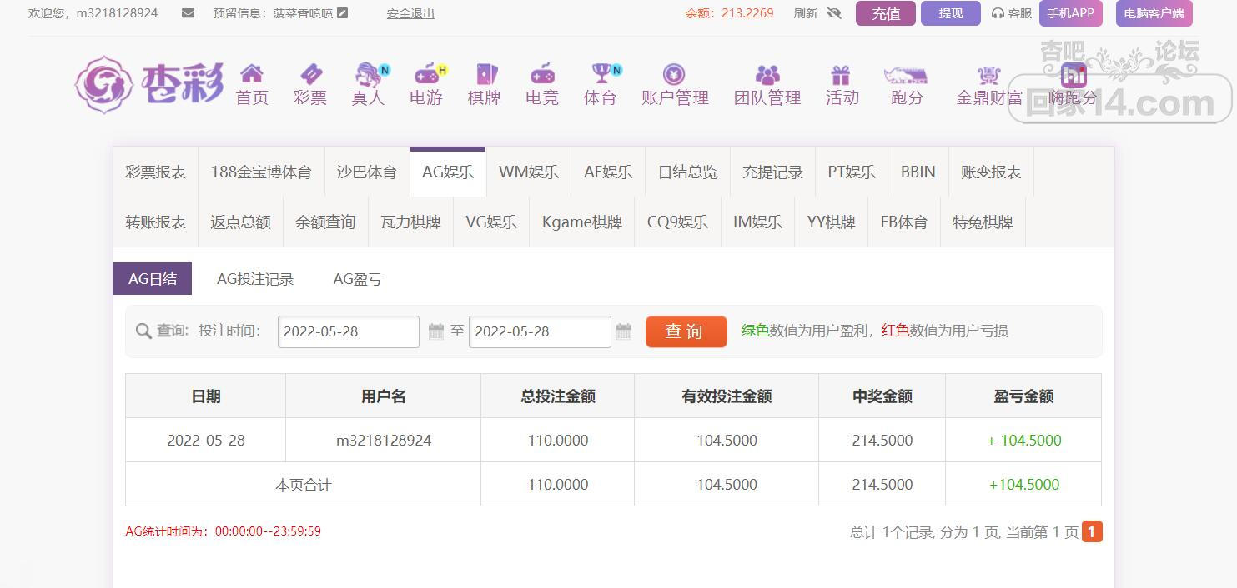Click the 安全退出 logout link

click(x=410, y=13)
